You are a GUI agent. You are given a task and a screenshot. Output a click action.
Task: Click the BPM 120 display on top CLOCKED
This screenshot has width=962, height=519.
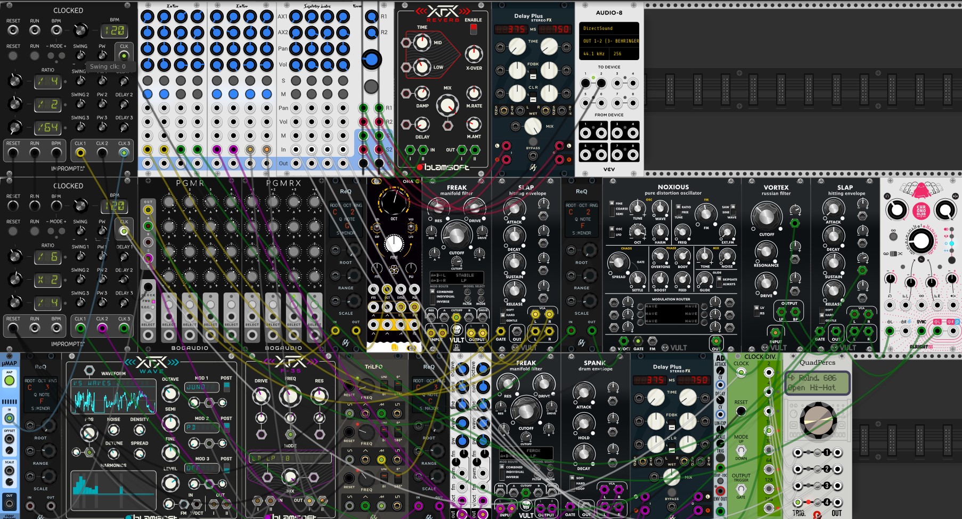[x=115, y=31]
